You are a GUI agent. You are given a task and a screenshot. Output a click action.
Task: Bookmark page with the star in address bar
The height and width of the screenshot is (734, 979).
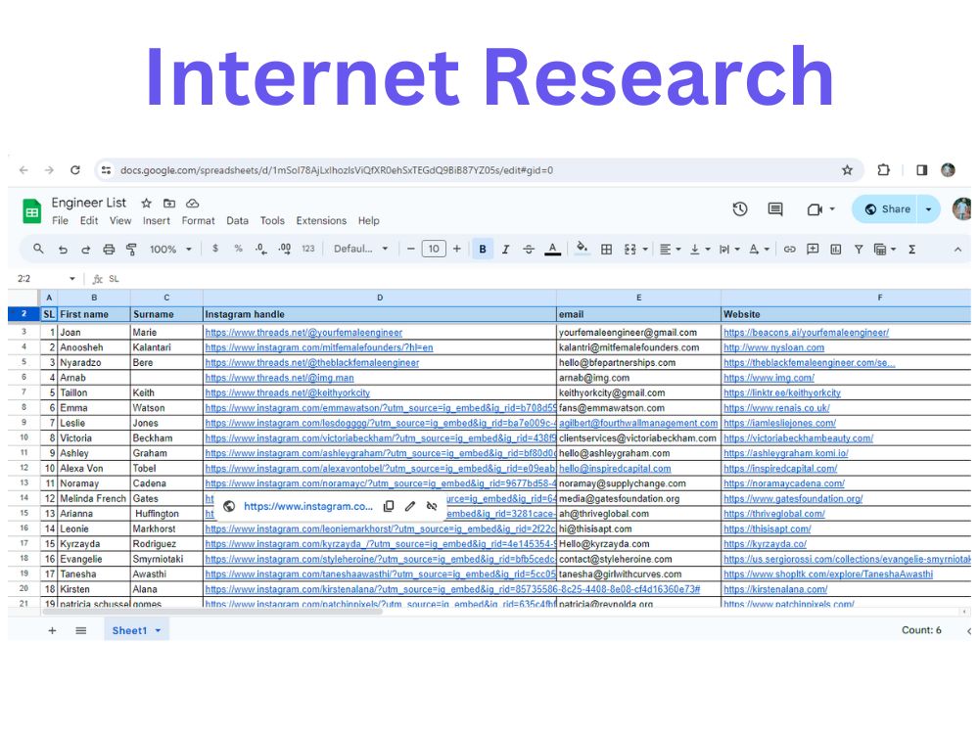click(x=847, y=169)
